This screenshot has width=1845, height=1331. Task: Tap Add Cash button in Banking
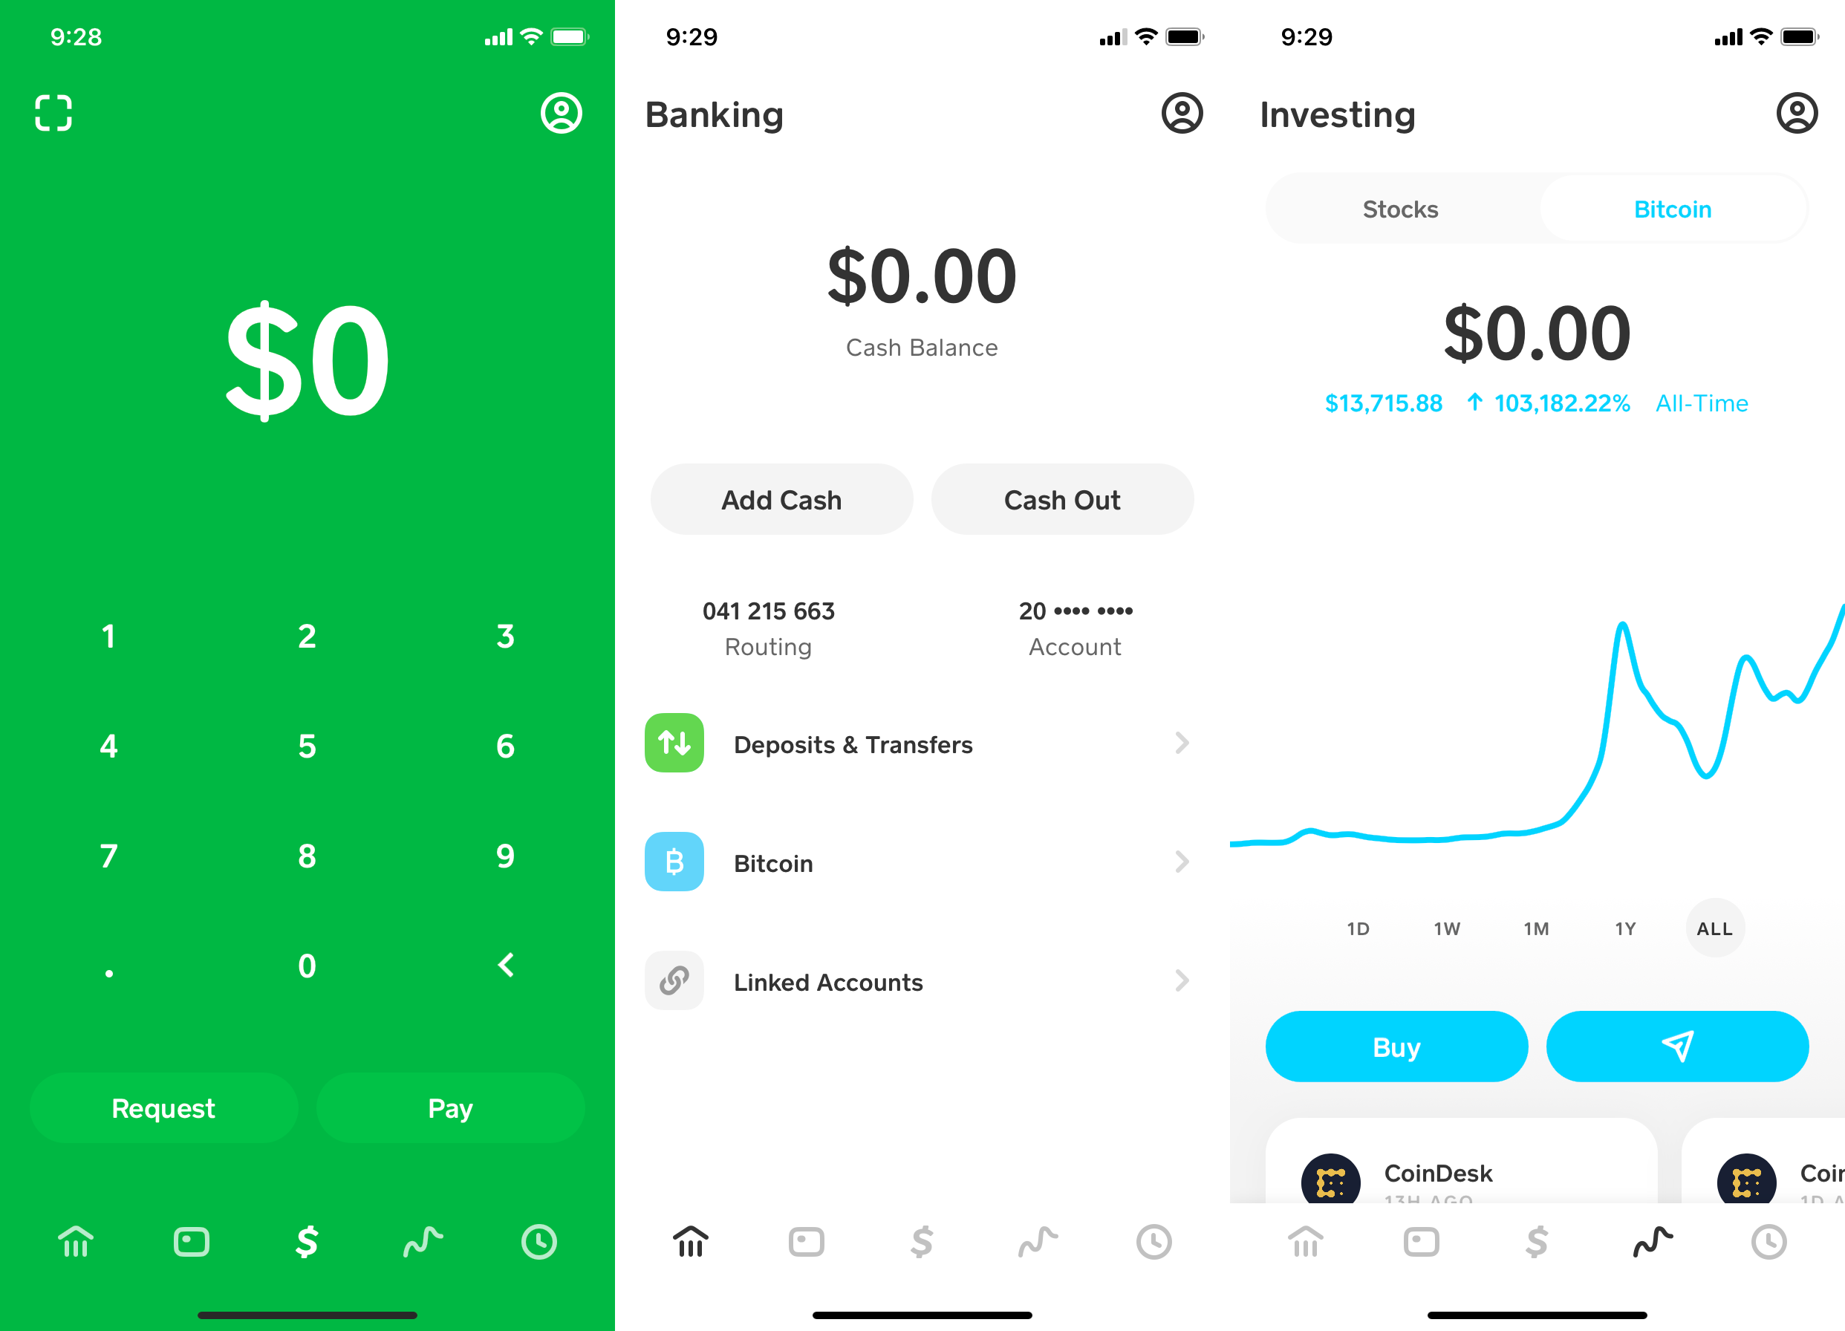pyautogui.click(x=782, y=498)
